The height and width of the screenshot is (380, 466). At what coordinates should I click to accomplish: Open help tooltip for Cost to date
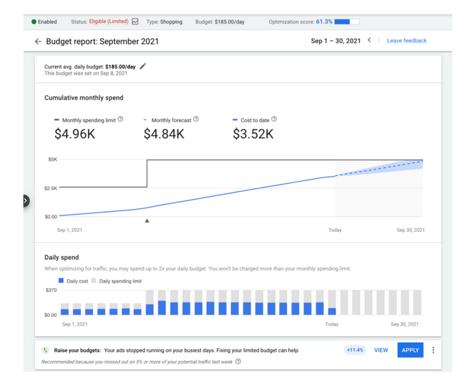[274, 119]
